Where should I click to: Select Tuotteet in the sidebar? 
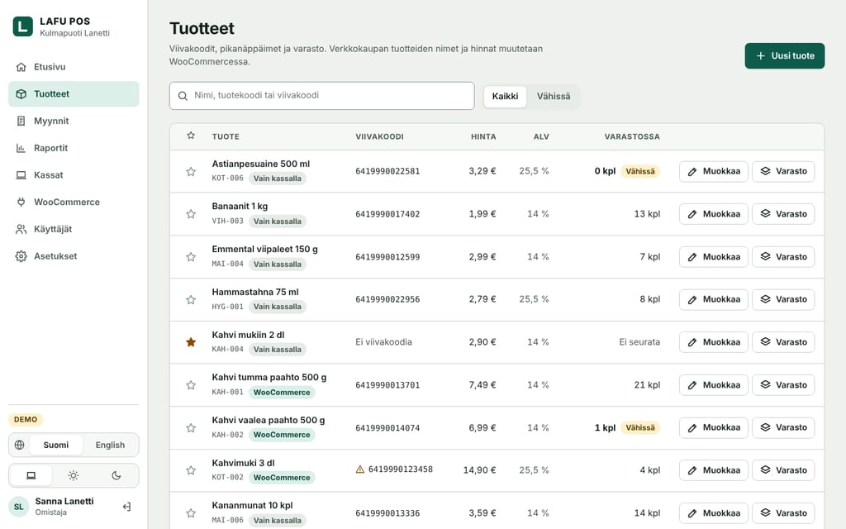click(x=74, y=94)
